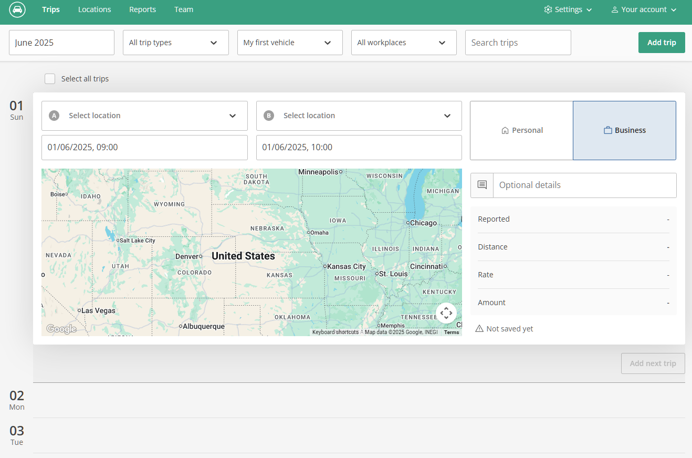
Task: Open the Team page
Action: 184,9
